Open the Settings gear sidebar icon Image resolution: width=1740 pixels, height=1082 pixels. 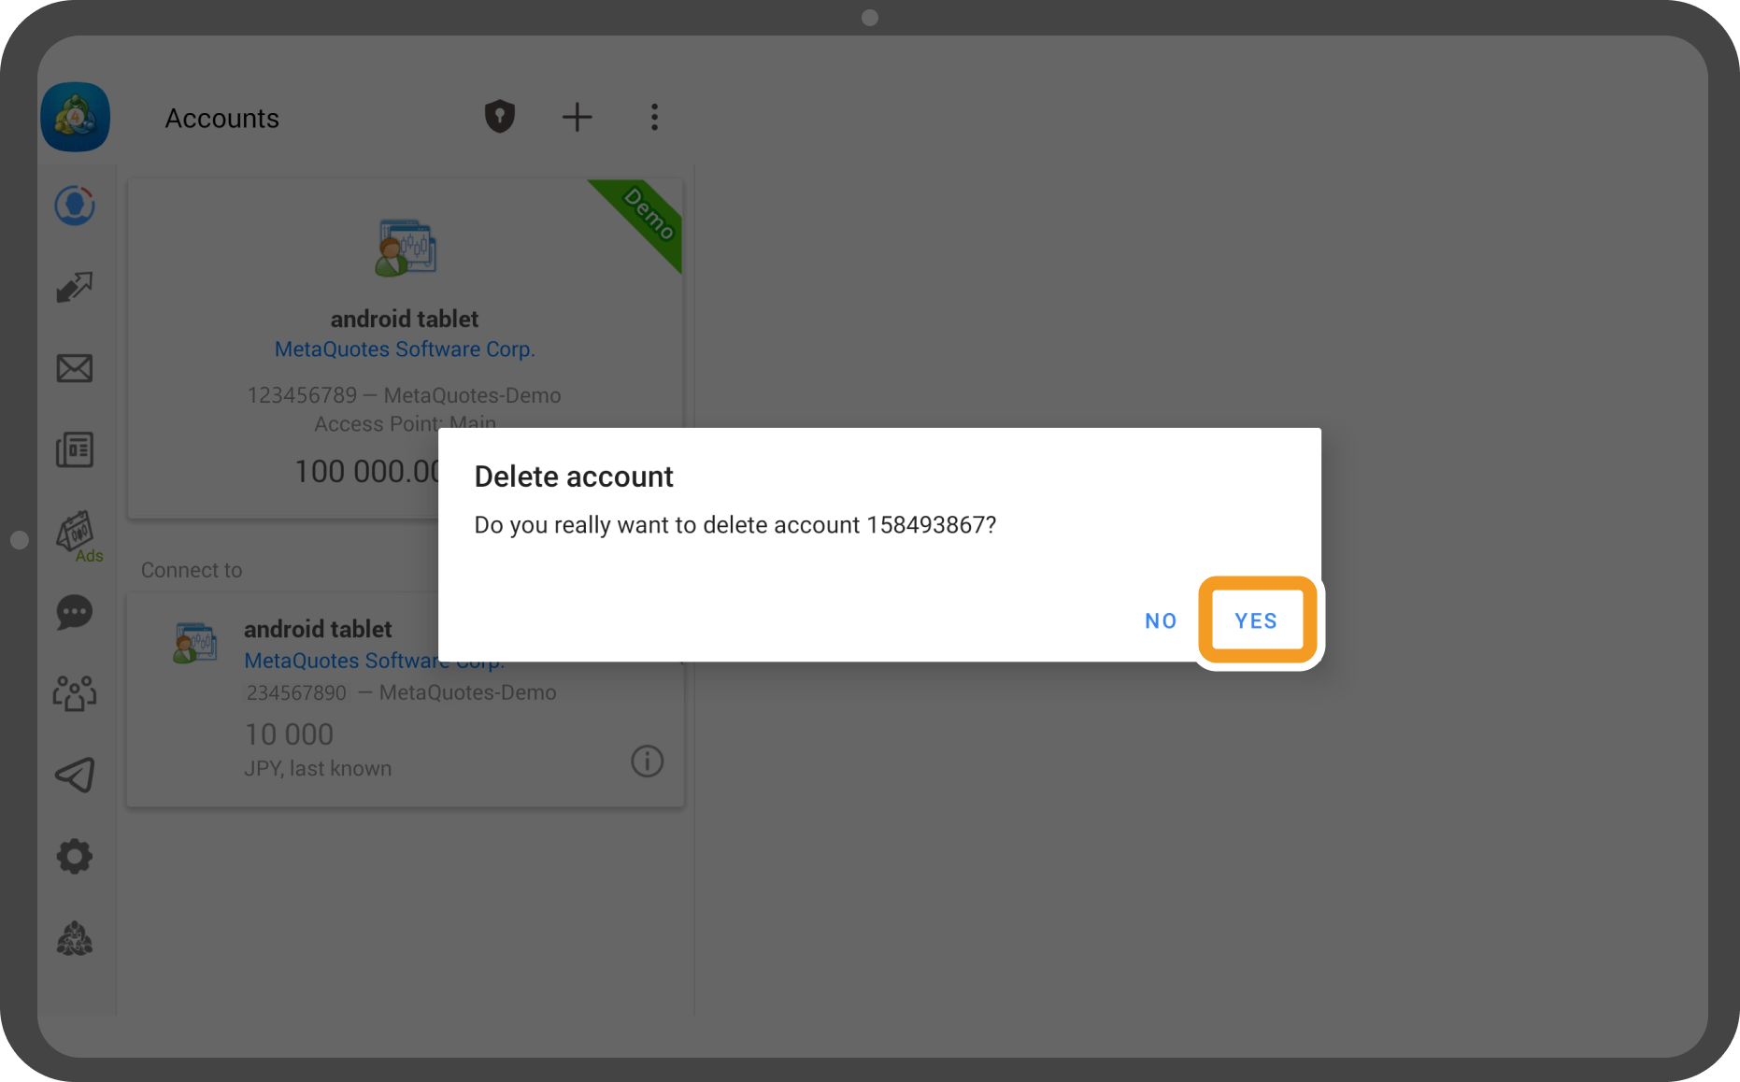point(75,856)
